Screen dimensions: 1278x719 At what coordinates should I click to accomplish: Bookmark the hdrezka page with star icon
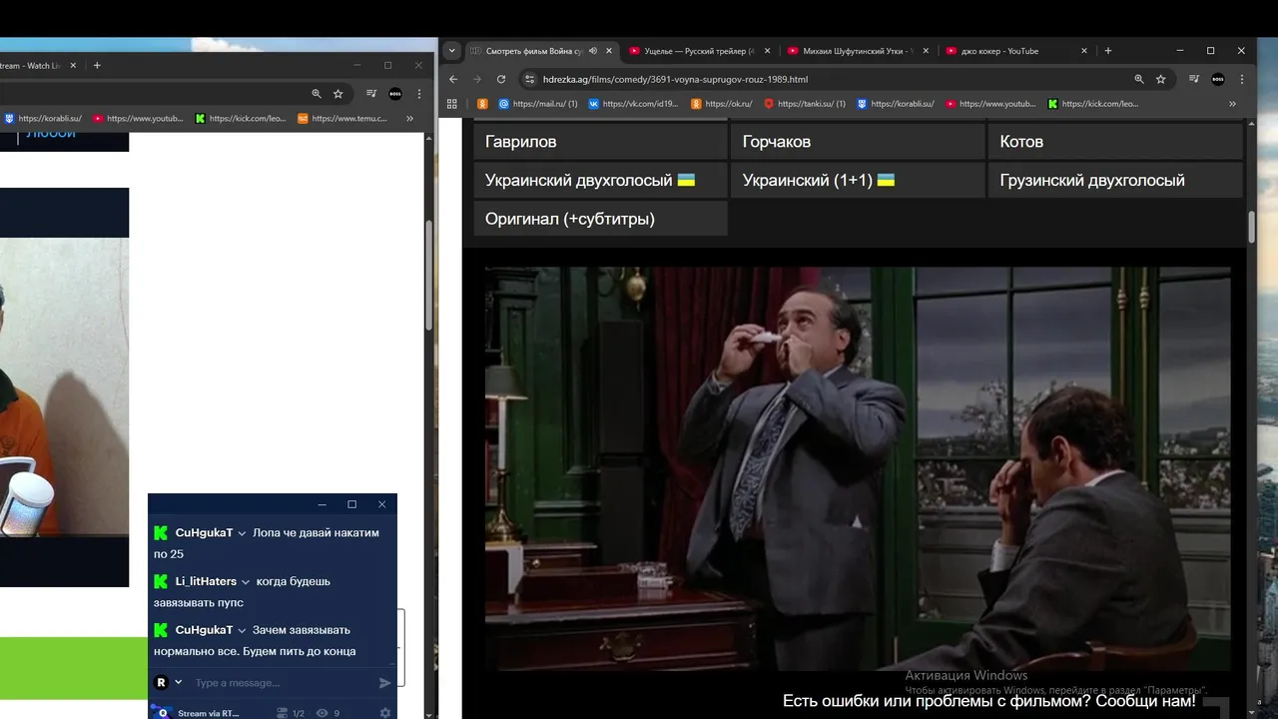tap(1161, 79)
